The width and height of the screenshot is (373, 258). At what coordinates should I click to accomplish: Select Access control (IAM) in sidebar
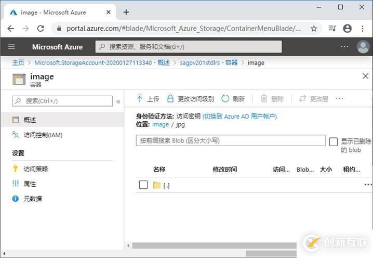pyautogui.click(x=43, y=135)
